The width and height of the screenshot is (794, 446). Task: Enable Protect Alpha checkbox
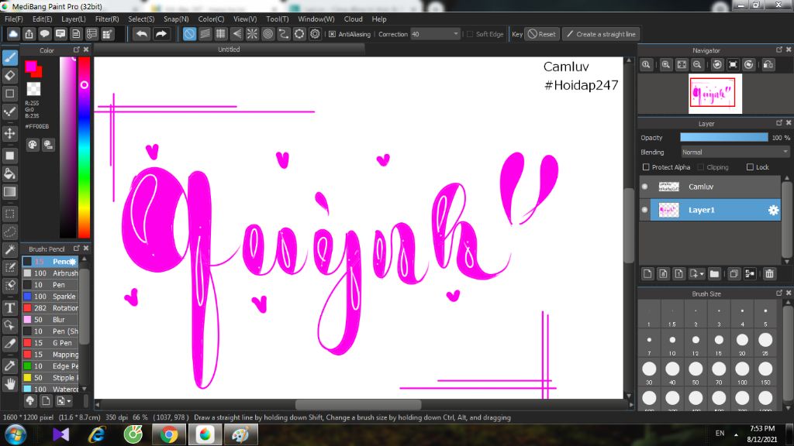[x=646, y=167]
